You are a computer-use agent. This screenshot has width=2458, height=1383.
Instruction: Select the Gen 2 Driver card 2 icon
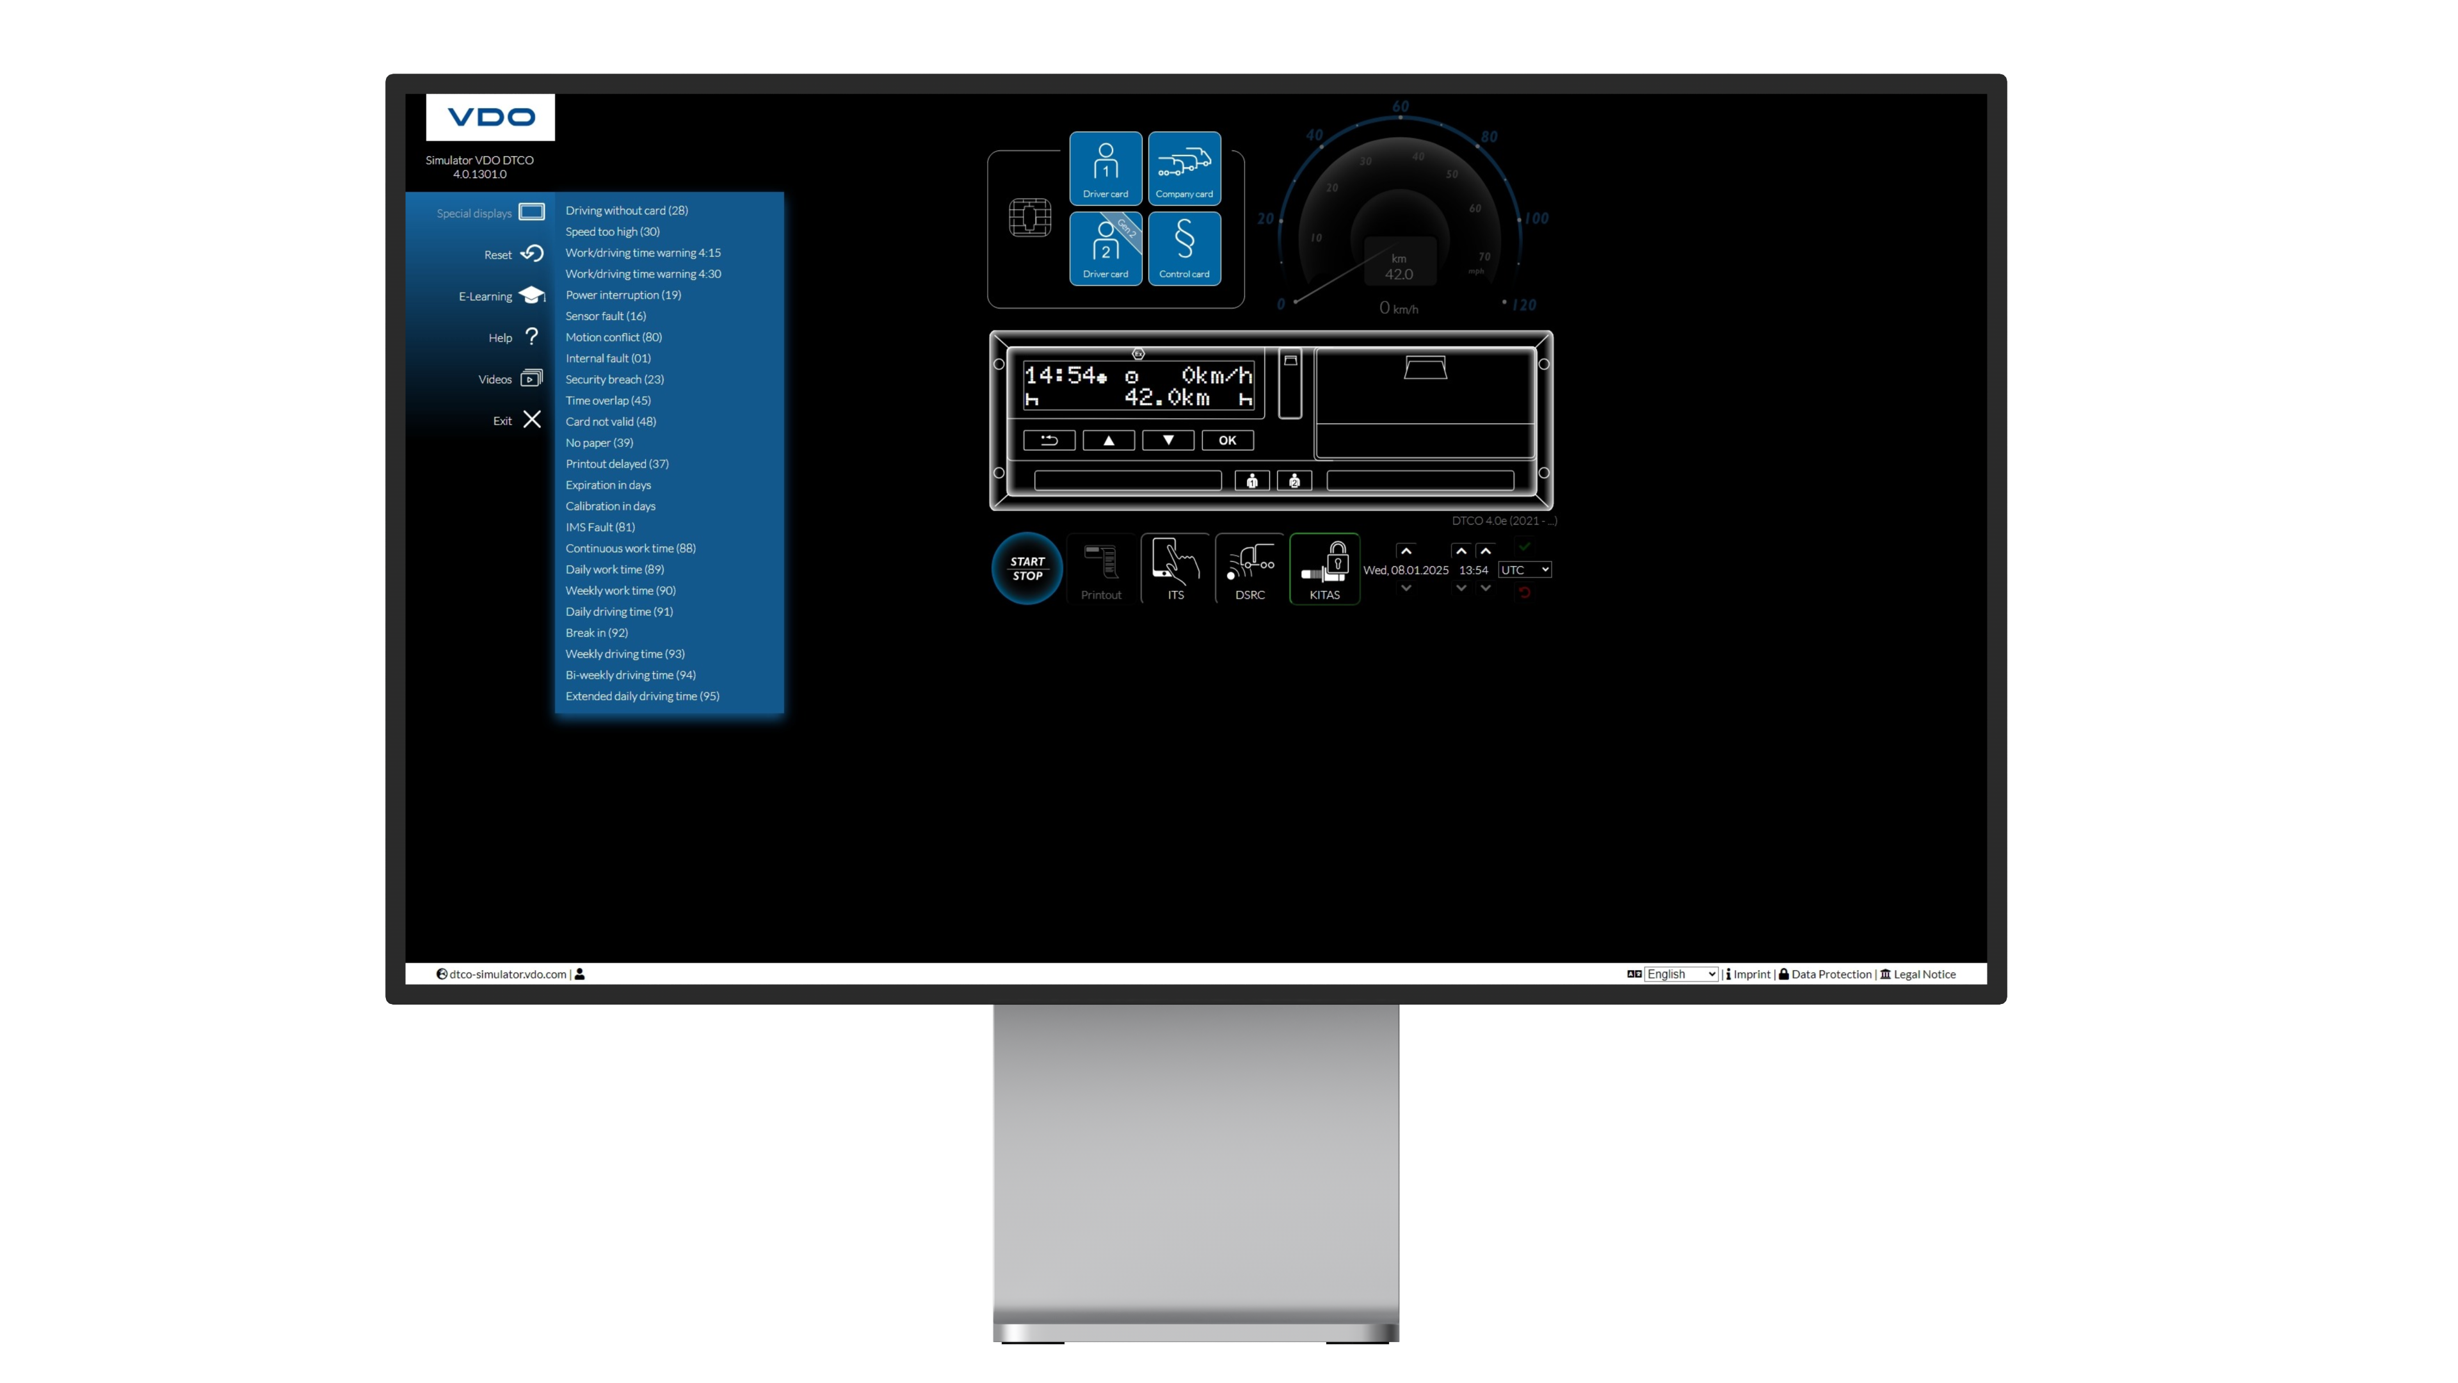tap(1105, 249)
